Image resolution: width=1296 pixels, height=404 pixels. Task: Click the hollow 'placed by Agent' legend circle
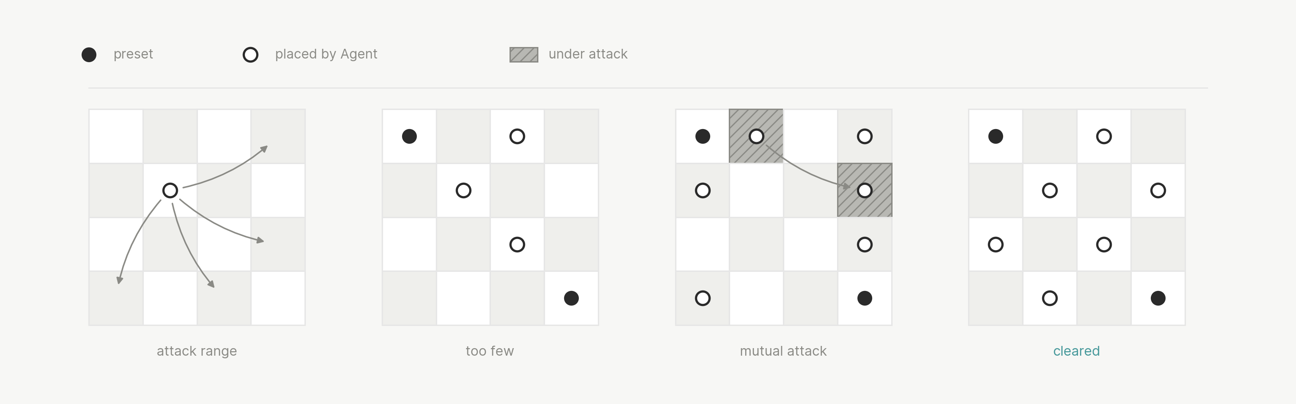pyautogui.click(x=251, y=55)
